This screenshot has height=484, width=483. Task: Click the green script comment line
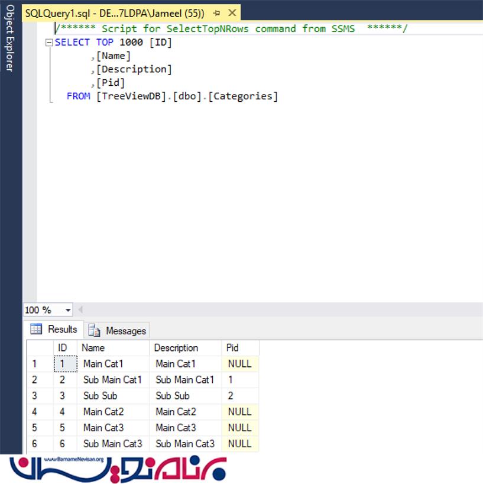coord(231,29)
